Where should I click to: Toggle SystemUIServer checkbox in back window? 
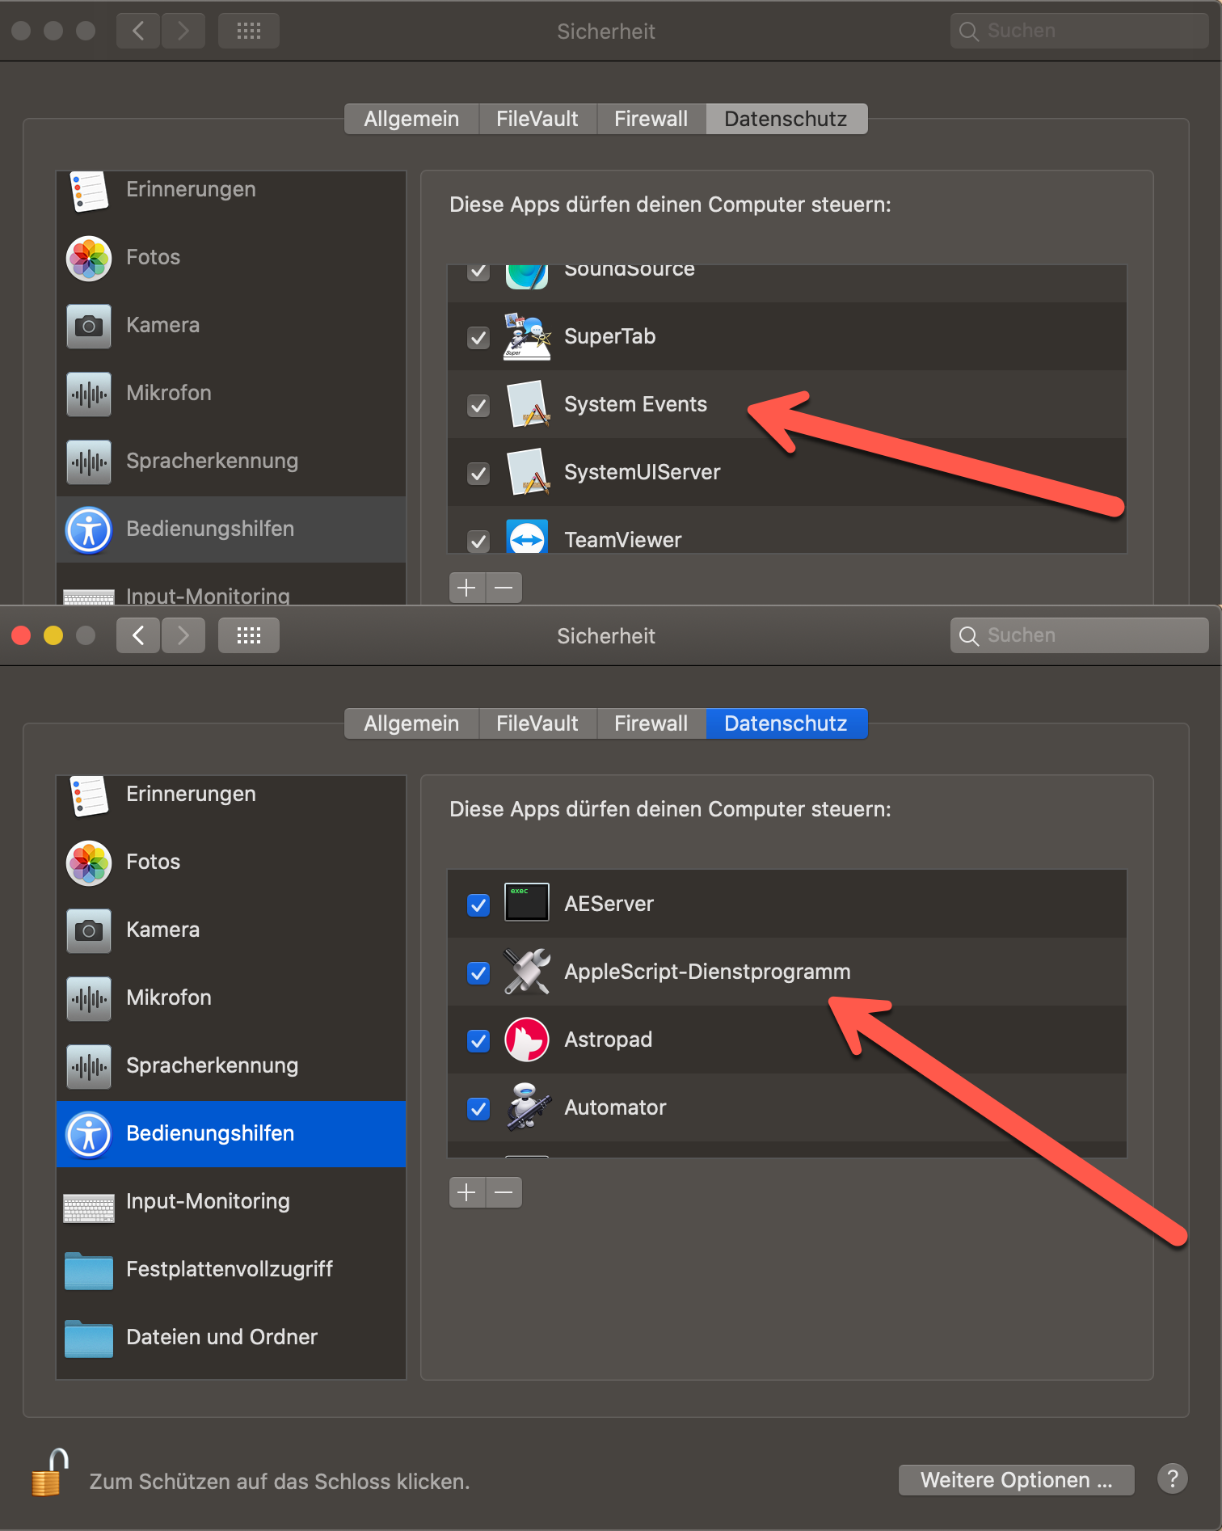coord(478,473)
